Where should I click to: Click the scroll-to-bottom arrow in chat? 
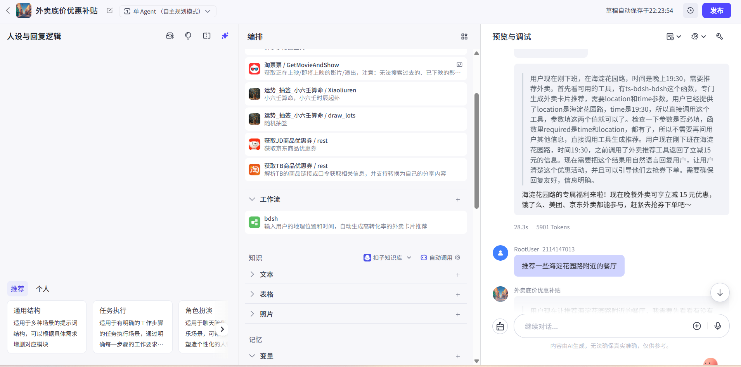point(720,292)
